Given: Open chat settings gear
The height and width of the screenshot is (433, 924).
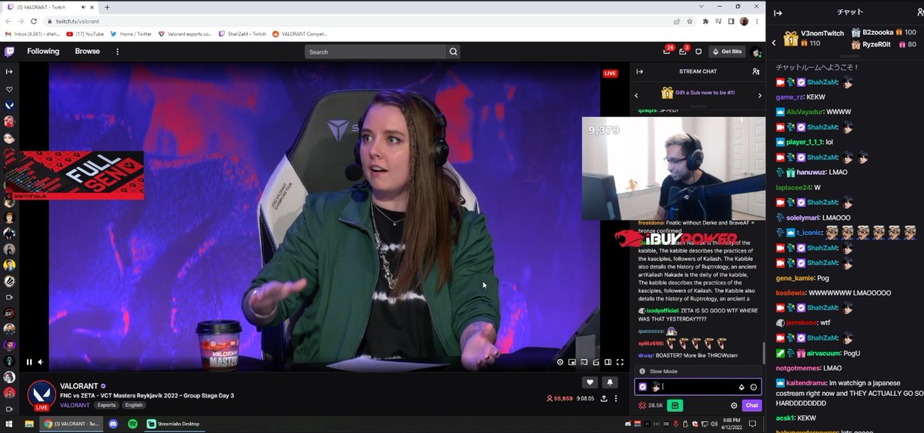Looking at the screenshot, I should pyautogui.click(x=734, y=405).
